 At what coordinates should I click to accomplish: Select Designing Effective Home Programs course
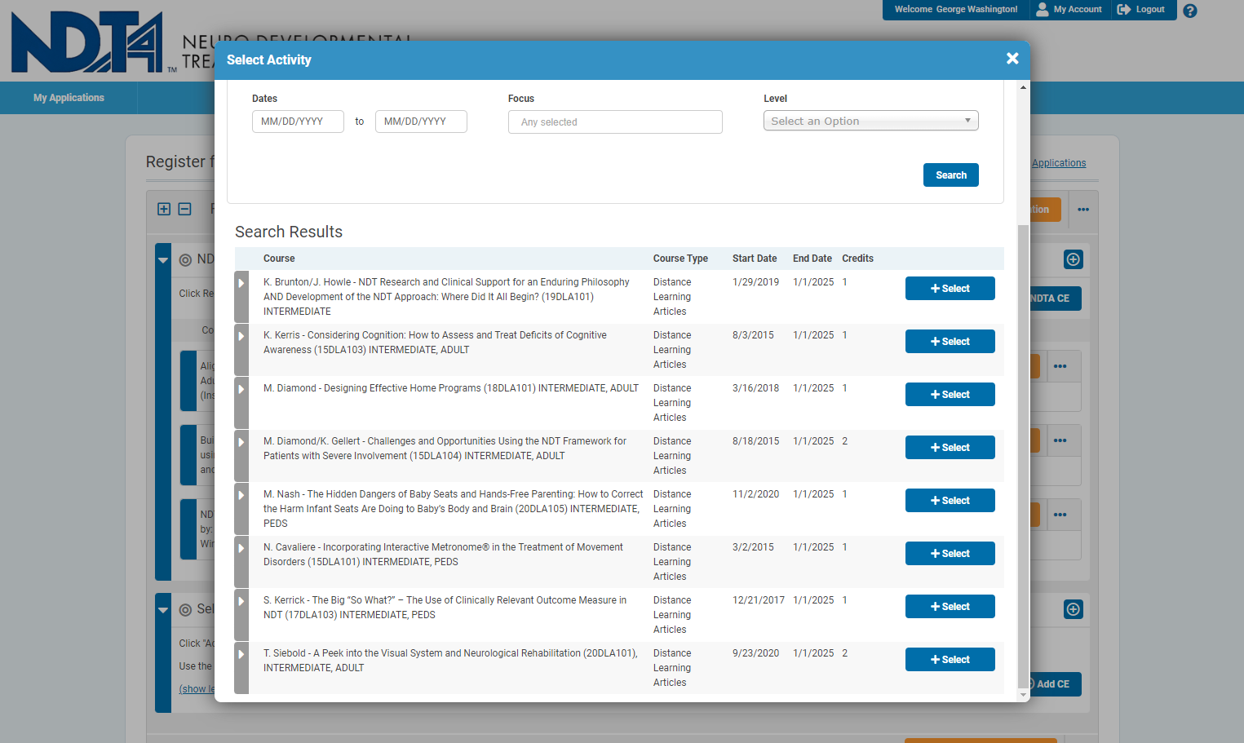(x=950, y=394)
